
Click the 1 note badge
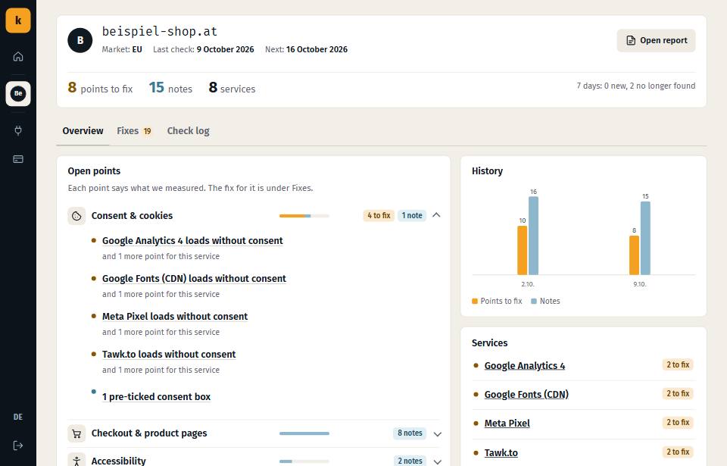click(x=412, y=215)
